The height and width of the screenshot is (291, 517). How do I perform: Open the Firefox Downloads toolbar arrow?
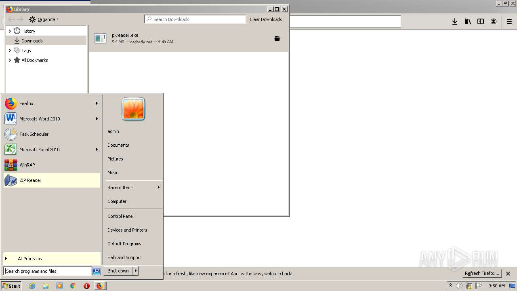coord(455,21)
